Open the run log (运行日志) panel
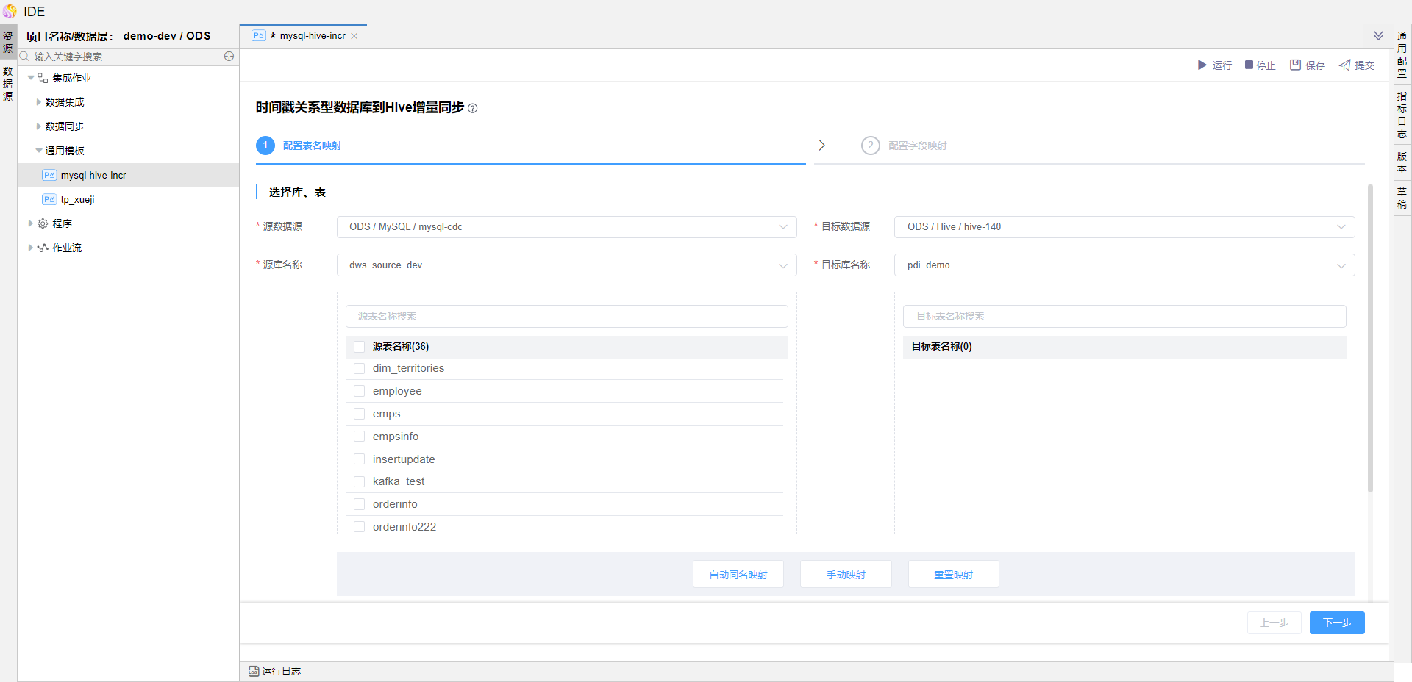Screen dimensions: 1412x682 pyautogui.click(x=275, y=671)
